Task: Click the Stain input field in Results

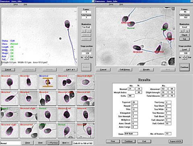Action: point(131,133)
